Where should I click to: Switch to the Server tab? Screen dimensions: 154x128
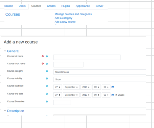tap(100, 6)
